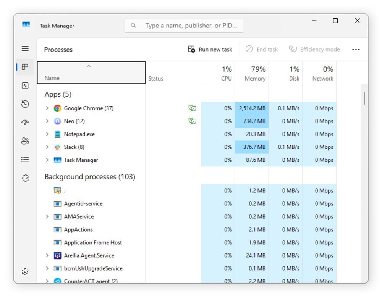Click the search magnifier in the search bar
382x297 pixels.
(133, 25)
